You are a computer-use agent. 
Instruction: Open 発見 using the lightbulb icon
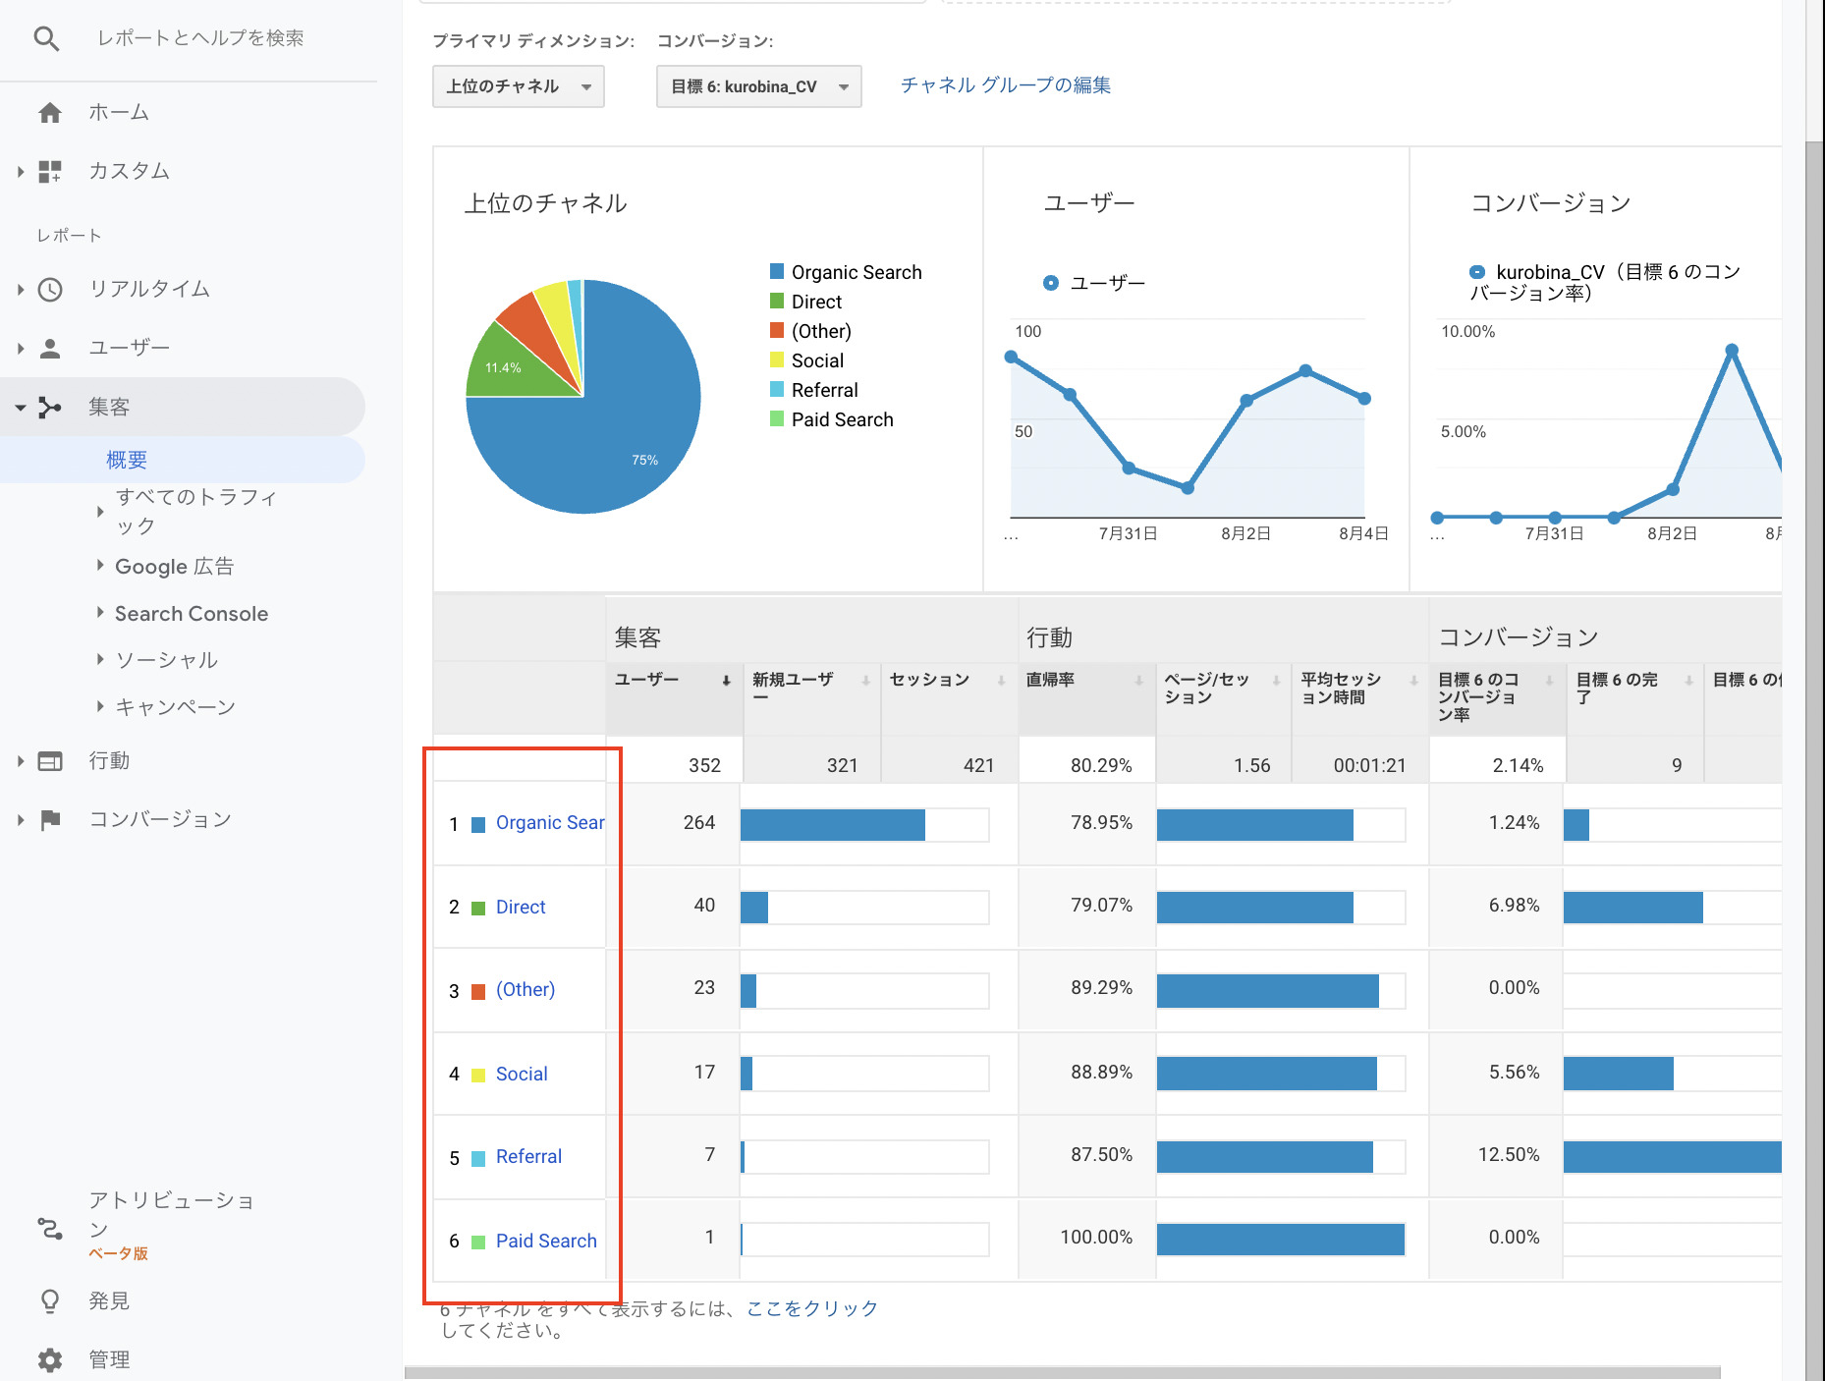pyautogui.click(x=49, y=1300)
